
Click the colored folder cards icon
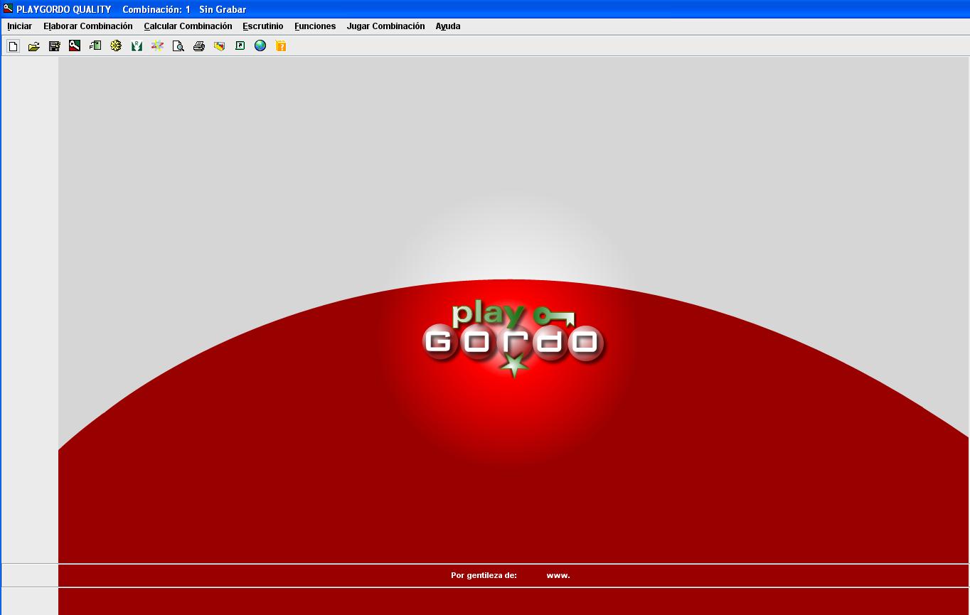point(219,46)
